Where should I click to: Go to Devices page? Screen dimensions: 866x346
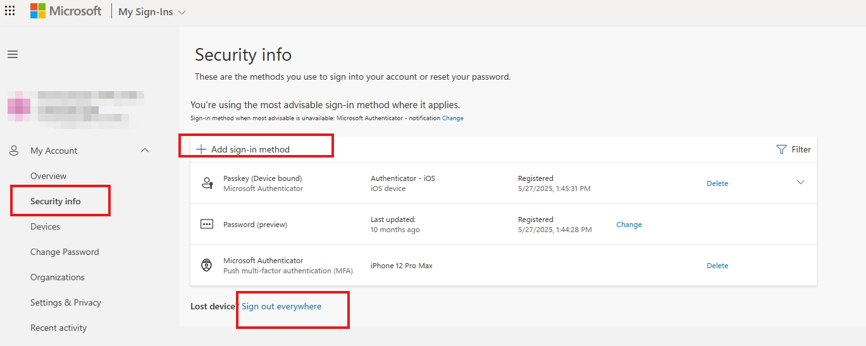coord(45,226)
